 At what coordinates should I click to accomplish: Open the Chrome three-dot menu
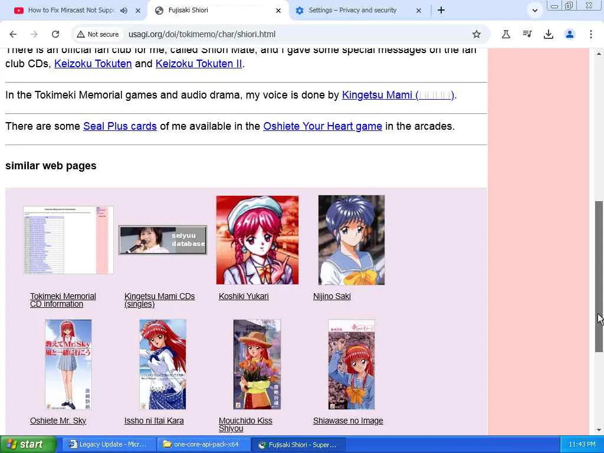(x=591, y=34)
